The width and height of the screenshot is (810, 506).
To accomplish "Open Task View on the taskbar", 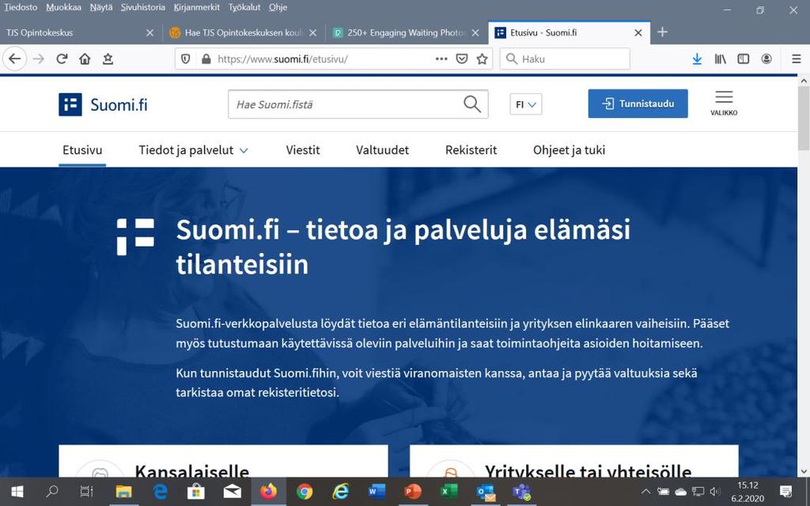I will coord(87,492).
